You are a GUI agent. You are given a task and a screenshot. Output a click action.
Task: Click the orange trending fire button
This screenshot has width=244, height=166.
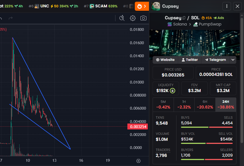point(142,6)
